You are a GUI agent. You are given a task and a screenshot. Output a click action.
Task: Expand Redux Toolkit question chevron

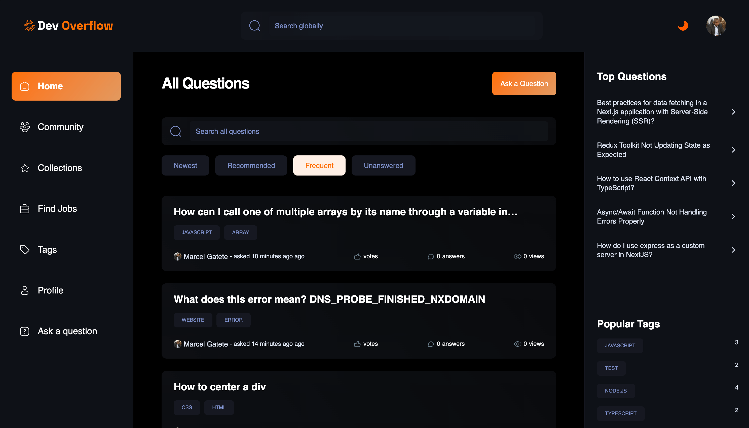point(733,150)
